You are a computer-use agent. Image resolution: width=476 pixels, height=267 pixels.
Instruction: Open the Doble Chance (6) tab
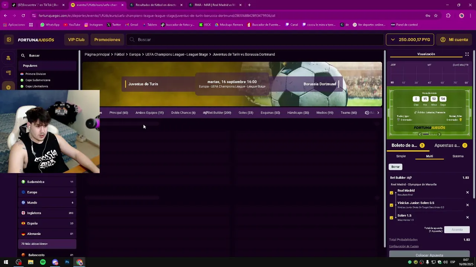point(183,113)
